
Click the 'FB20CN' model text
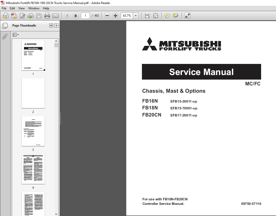coord(152,115)
